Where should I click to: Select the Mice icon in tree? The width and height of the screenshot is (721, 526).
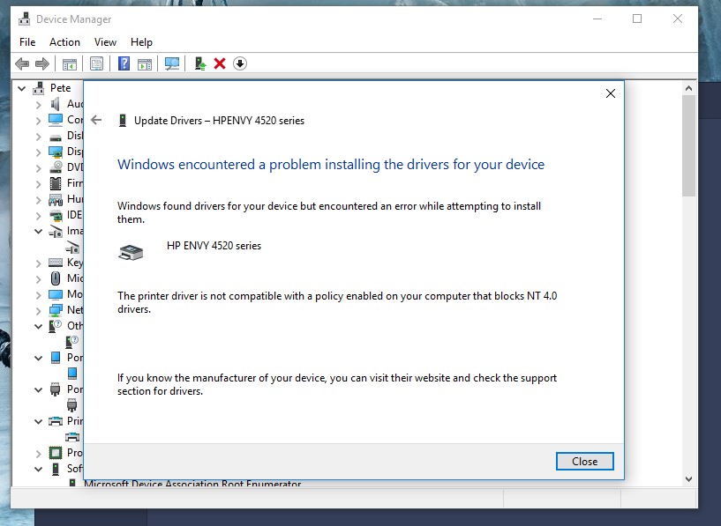click(56, 278)
